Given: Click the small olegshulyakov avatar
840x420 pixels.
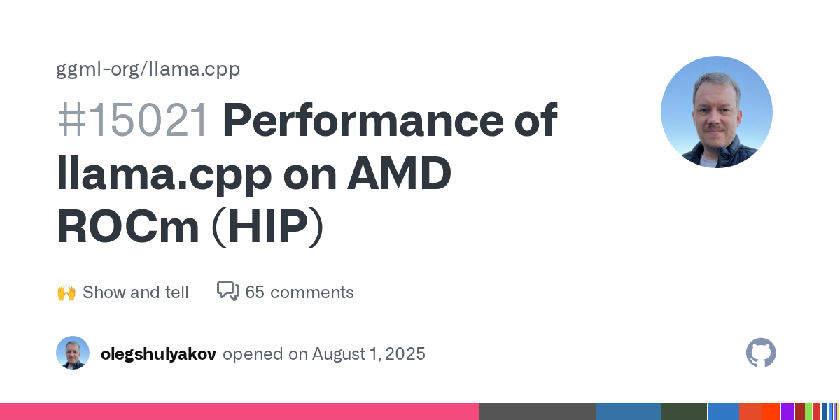Looking at the screenshot, I should pos(73,353).
